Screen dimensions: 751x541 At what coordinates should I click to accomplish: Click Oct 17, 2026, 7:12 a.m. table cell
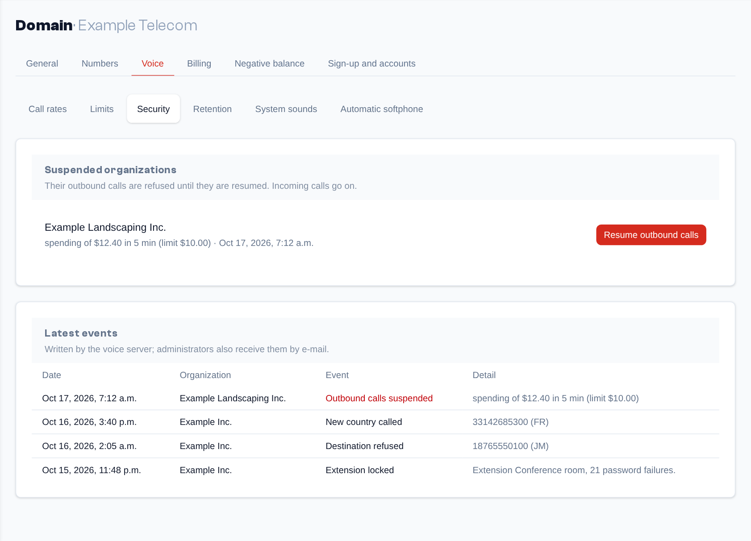[89, 398]
